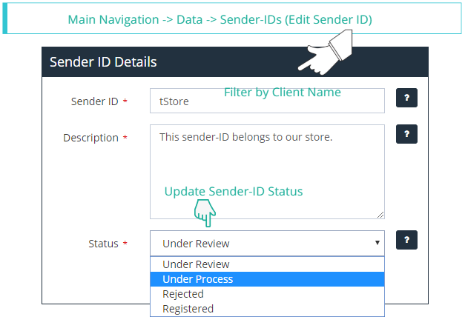Image resolution: width=465 pixels, height=331 pixels.
Task: Click the Main Navigation breadcrumb text
Action: (220, 19)
